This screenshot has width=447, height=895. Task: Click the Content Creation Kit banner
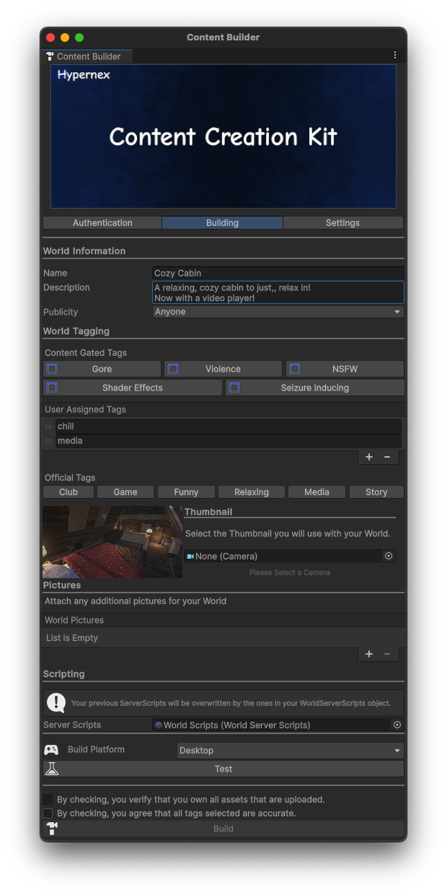coord(223,136)
